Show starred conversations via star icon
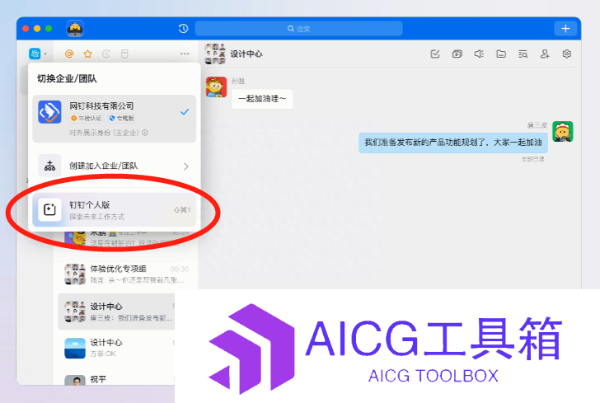 pyautogui.click(x=87, y=54)
